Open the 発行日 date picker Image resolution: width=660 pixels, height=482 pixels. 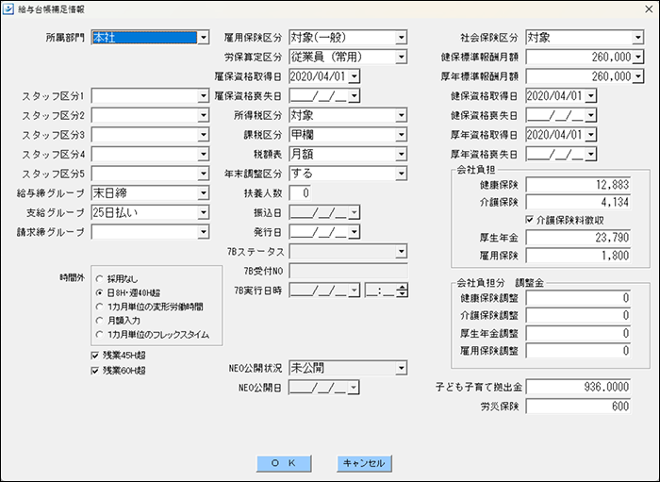click(x=354, y=231)
